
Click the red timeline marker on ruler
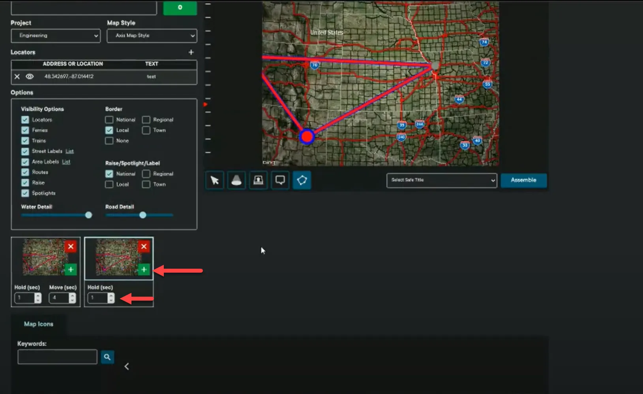point(205,104)
